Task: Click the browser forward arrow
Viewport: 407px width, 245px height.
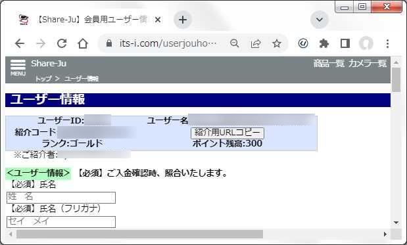Action: click(41, 43)
